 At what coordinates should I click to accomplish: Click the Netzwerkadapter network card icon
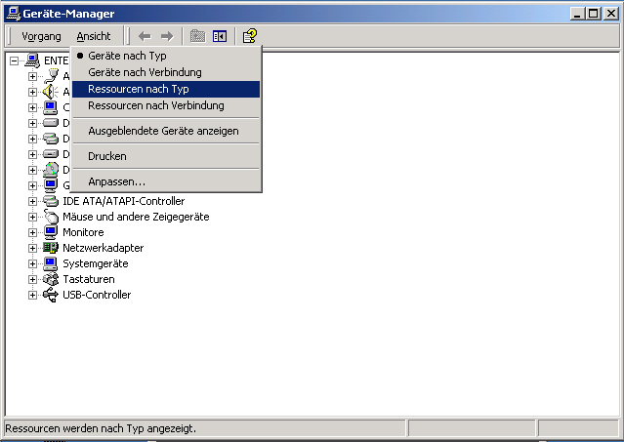coord(51,248)
